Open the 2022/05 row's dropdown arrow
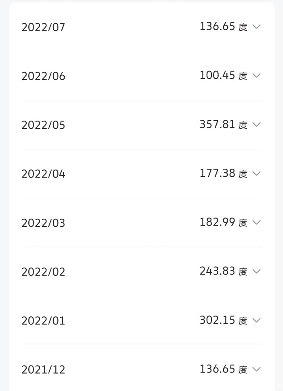283x391 pixels. [x=256, y=124]
